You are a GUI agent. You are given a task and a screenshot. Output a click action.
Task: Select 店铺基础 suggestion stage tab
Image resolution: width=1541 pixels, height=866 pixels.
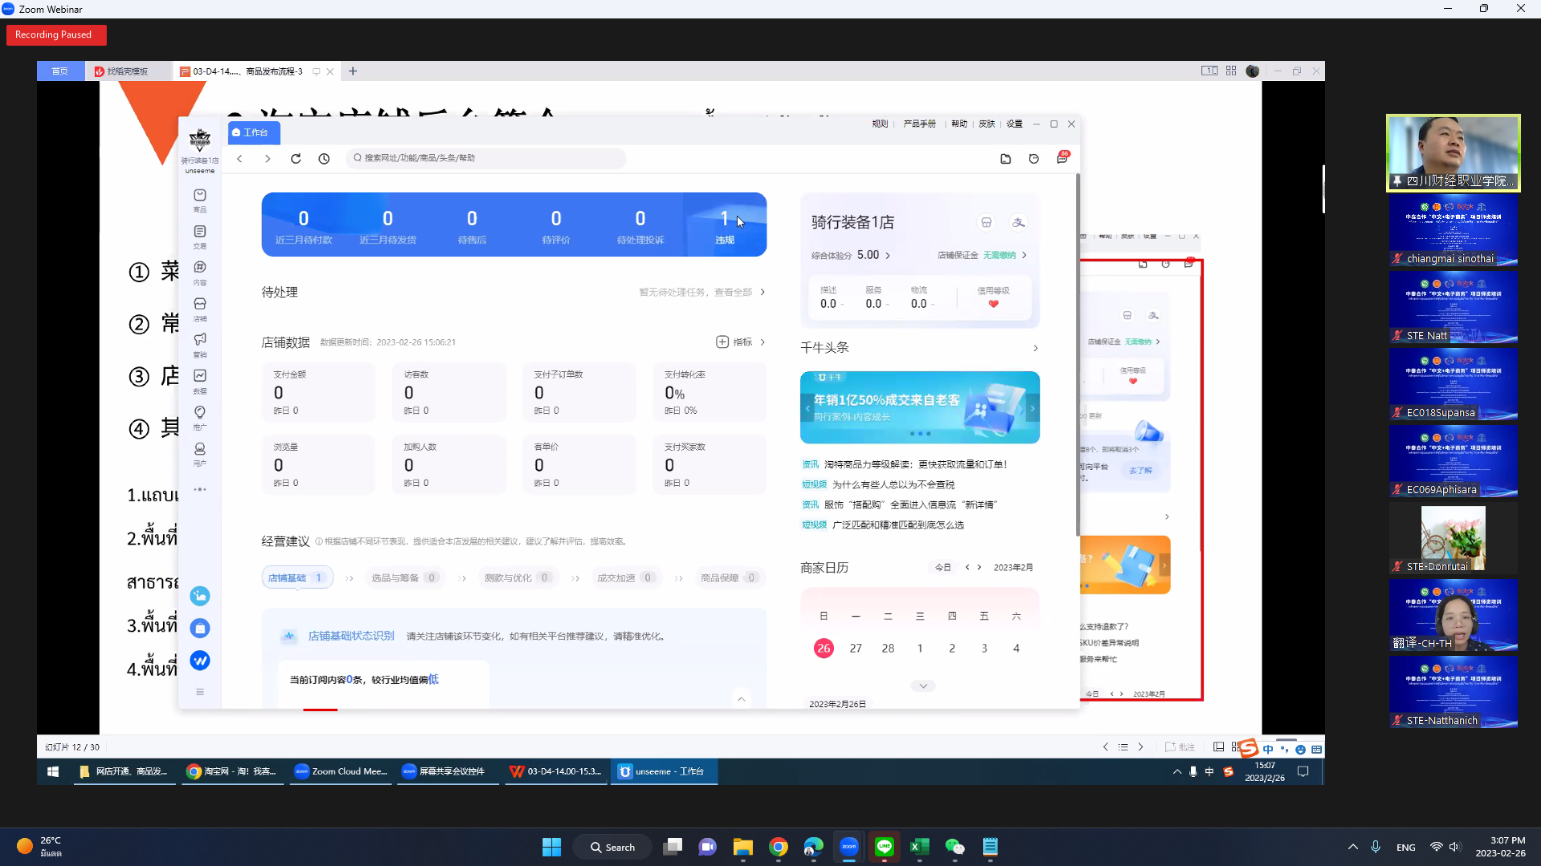tap(297, 577)
